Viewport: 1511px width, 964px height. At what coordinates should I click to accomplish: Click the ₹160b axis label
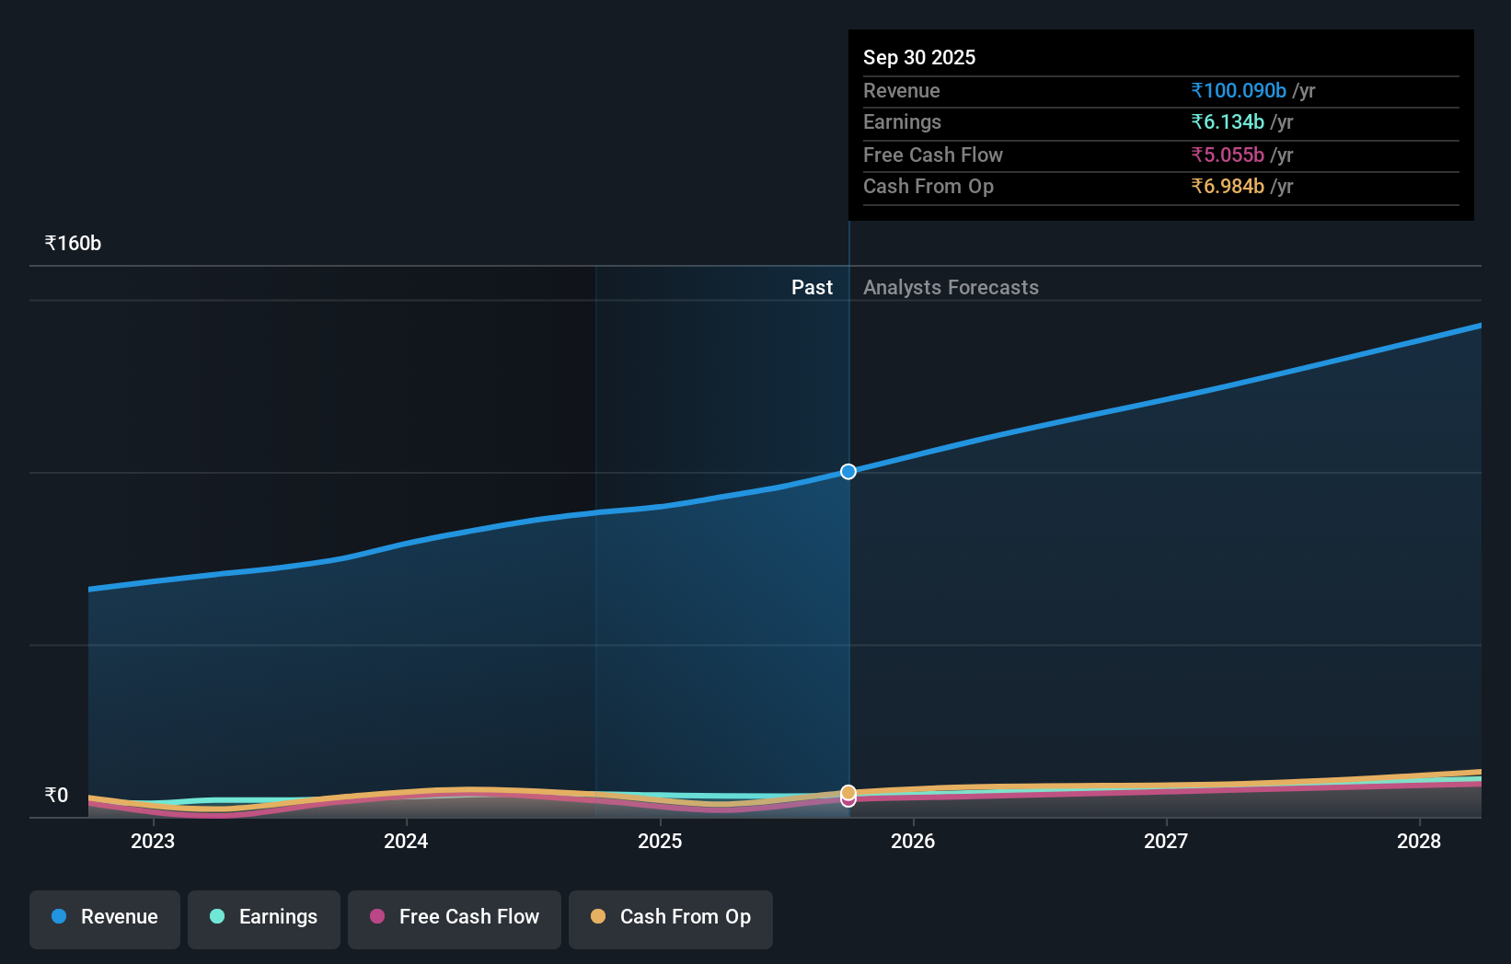[73, 242]
